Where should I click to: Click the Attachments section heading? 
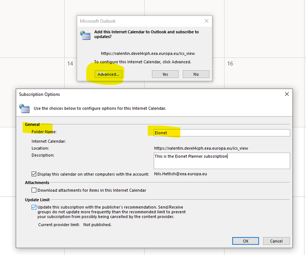[x=37, y=183]
